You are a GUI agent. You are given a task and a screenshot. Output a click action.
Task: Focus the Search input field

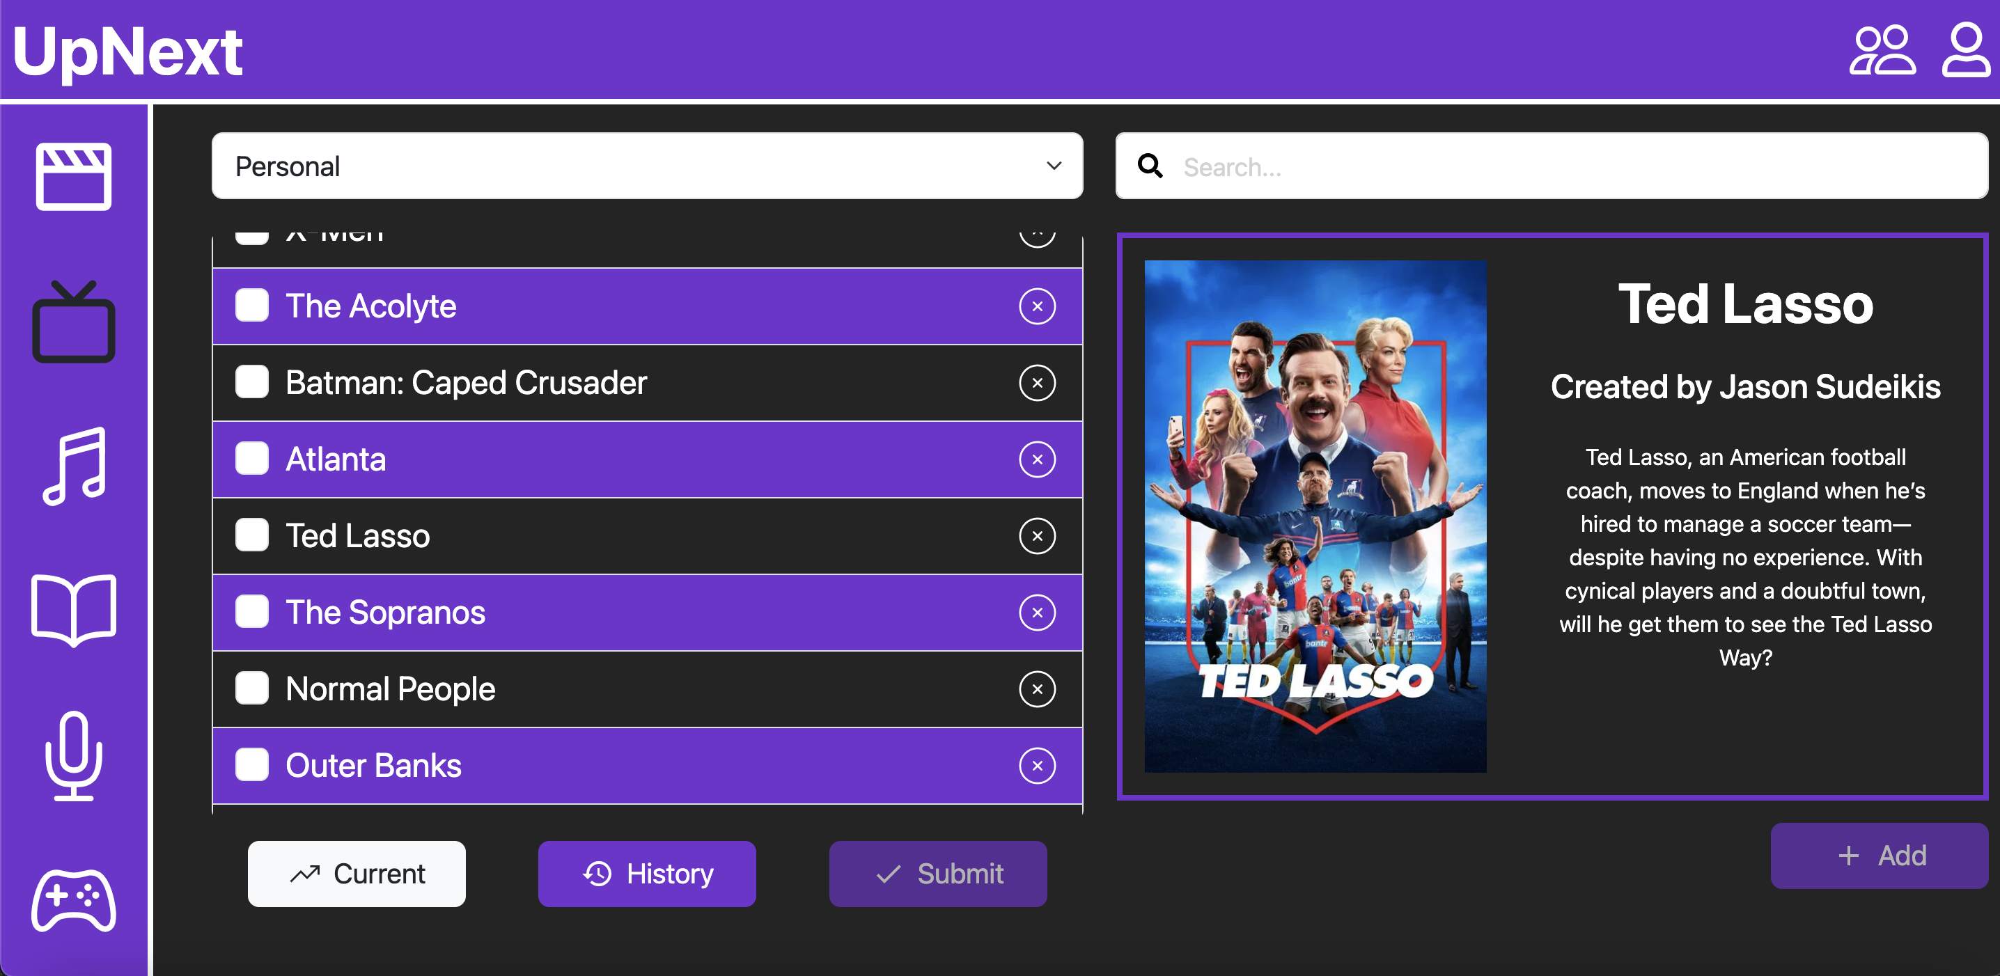click(1568, 166)
